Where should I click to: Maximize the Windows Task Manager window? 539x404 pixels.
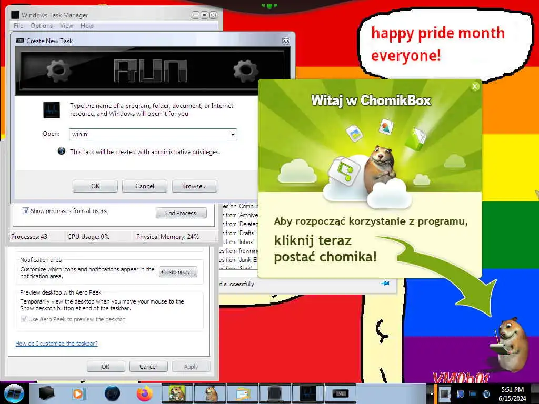pyautogui.click(x=204, y=15)
